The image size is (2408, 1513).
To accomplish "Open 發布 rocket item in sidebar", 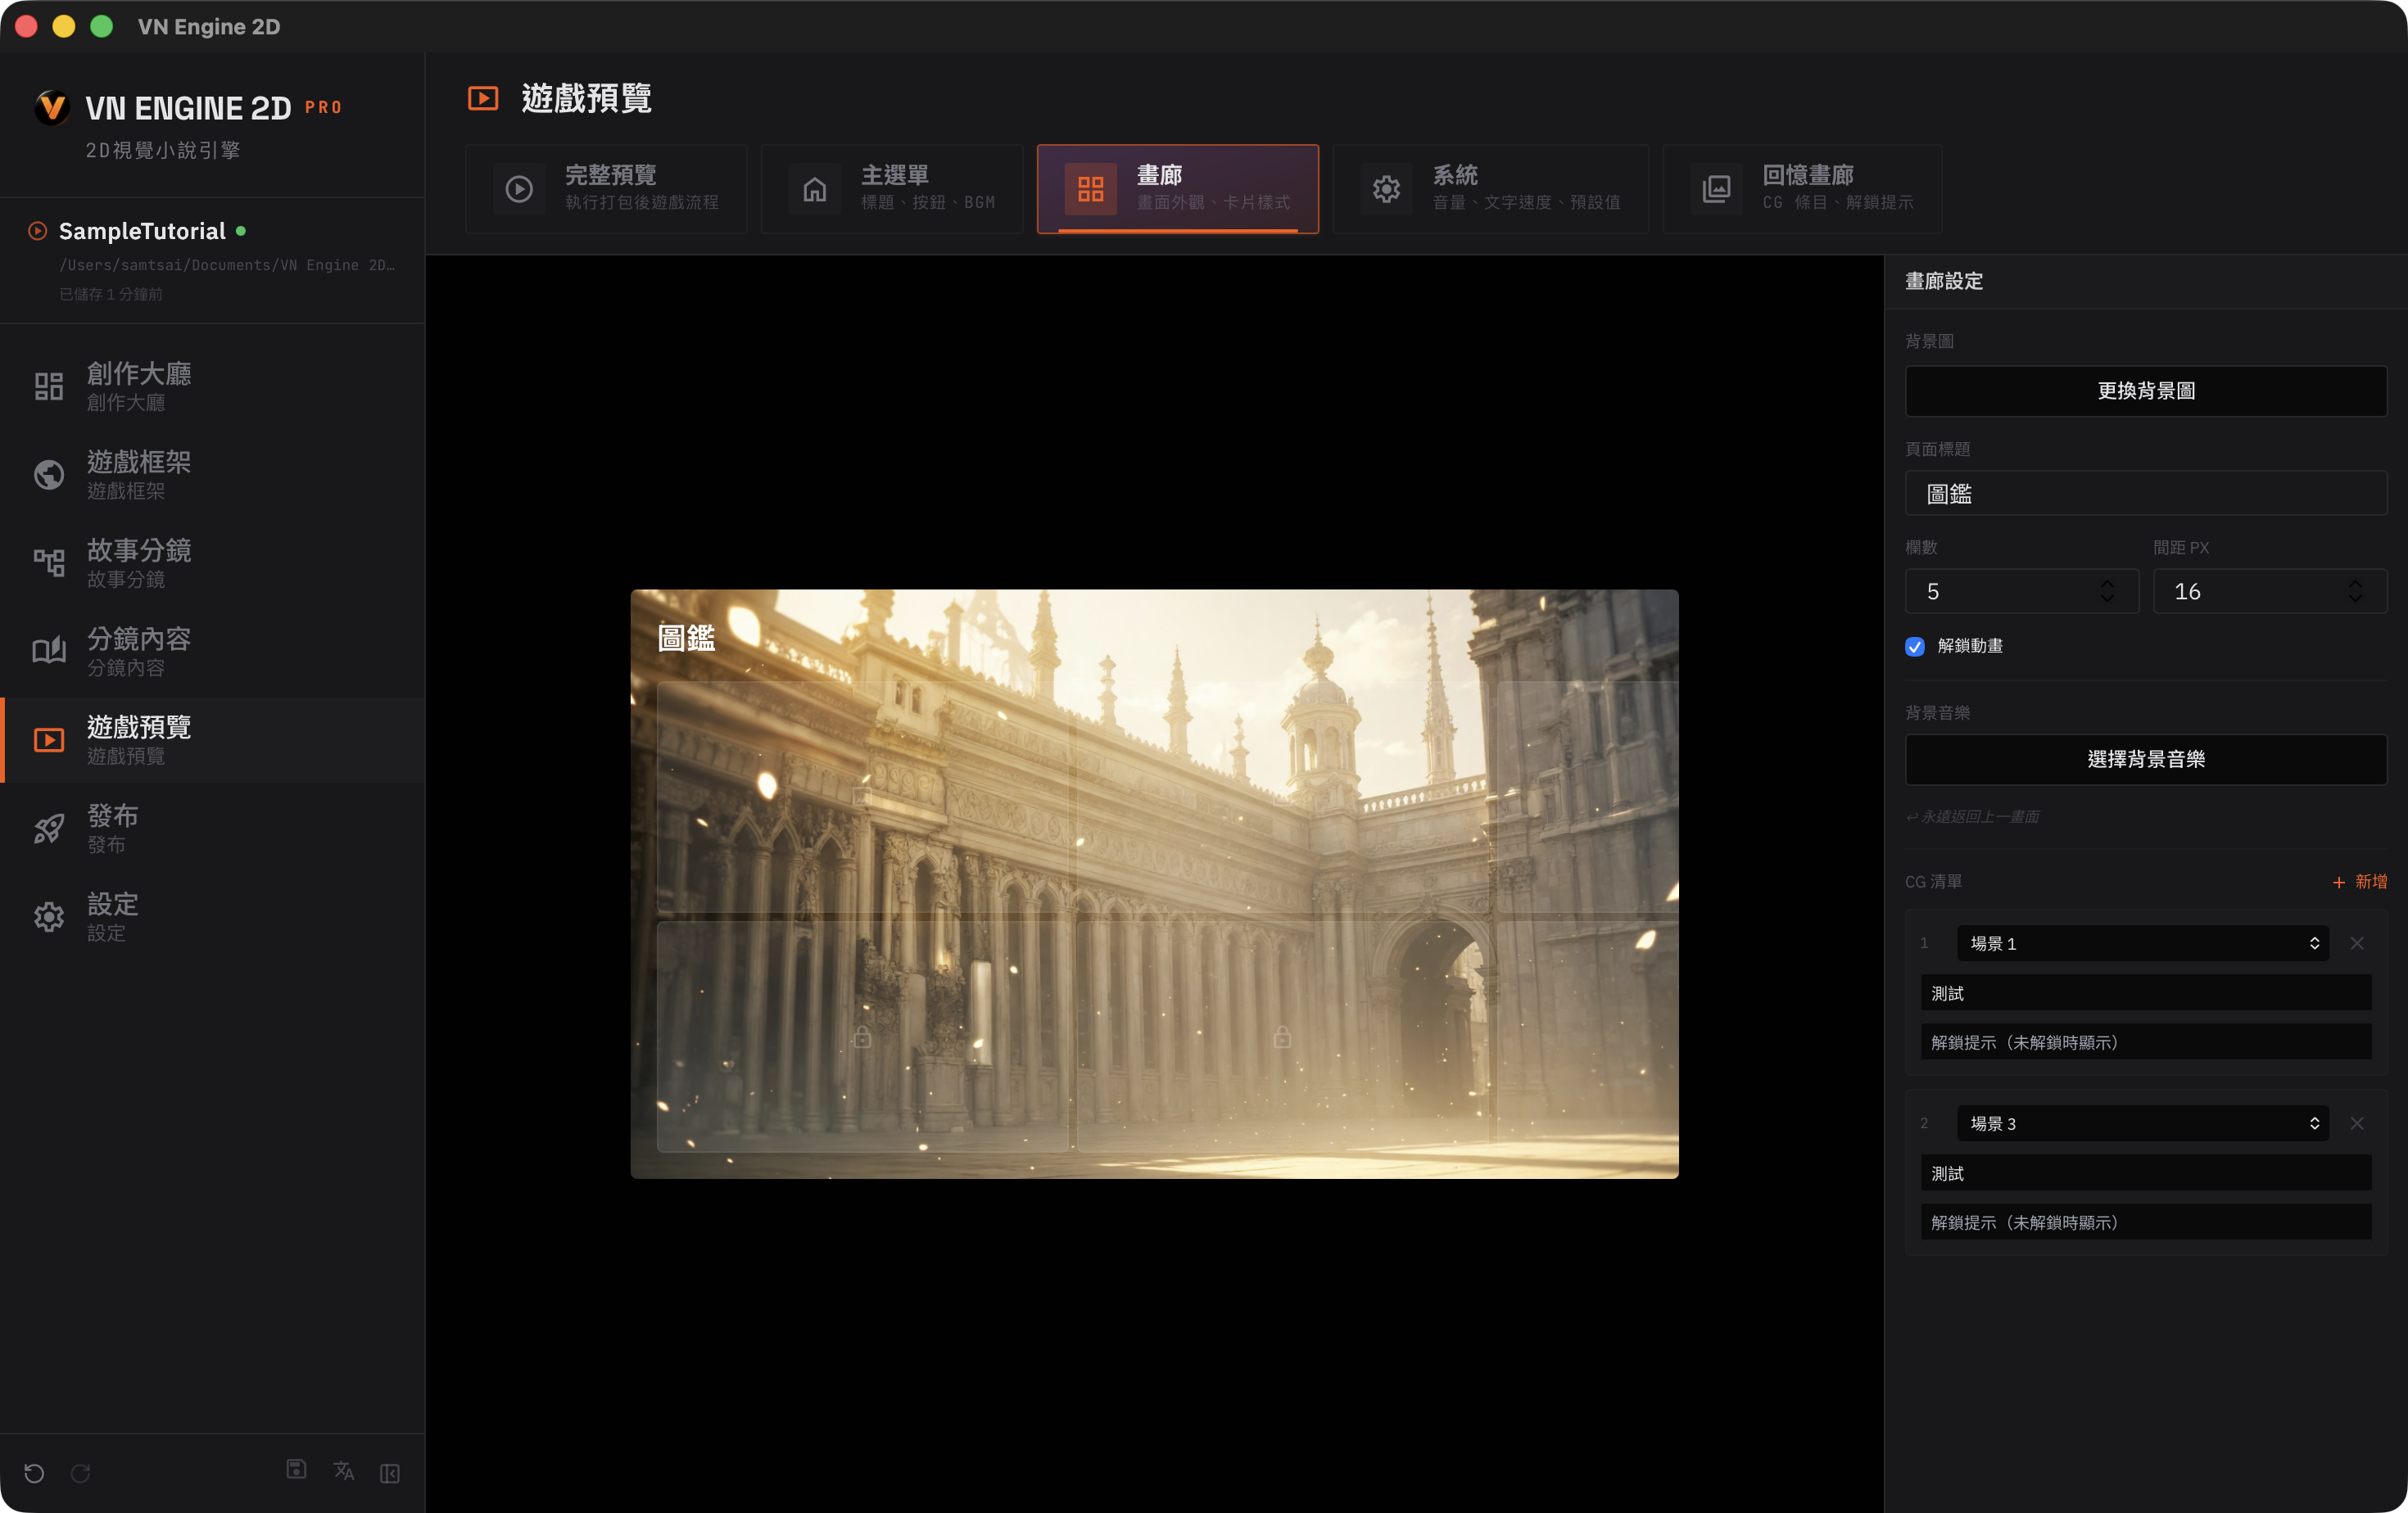I will coord(213,829).
